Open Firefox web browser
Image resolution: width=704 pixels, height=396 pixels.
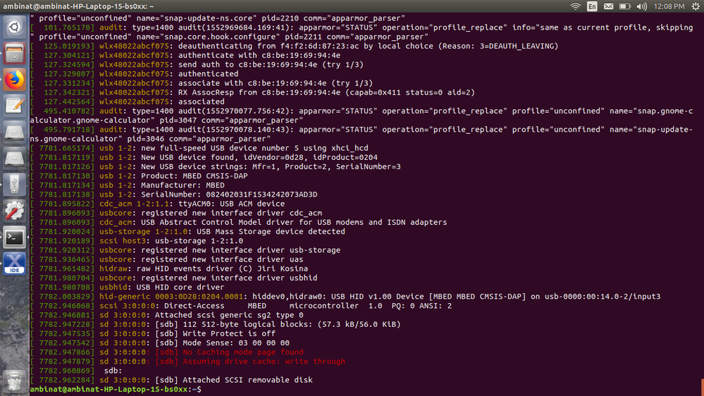tap(14, 80)
